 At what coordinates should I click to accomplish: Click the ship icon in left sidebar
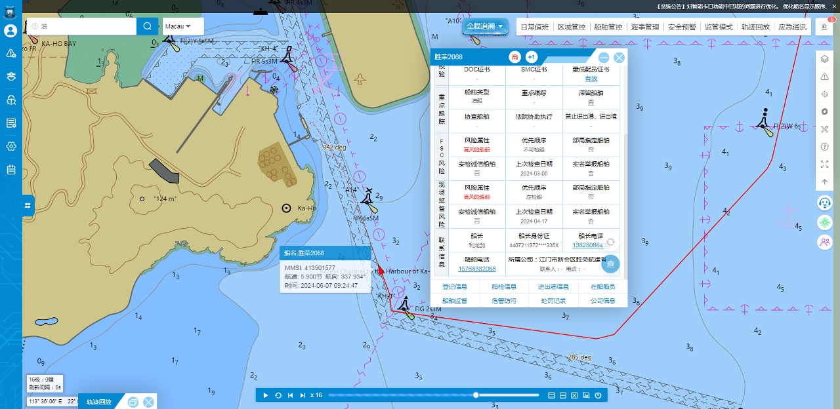click(10, 100)
